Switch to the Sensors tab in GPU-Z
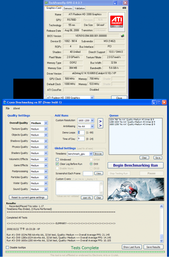 click(x=68, y=8)
